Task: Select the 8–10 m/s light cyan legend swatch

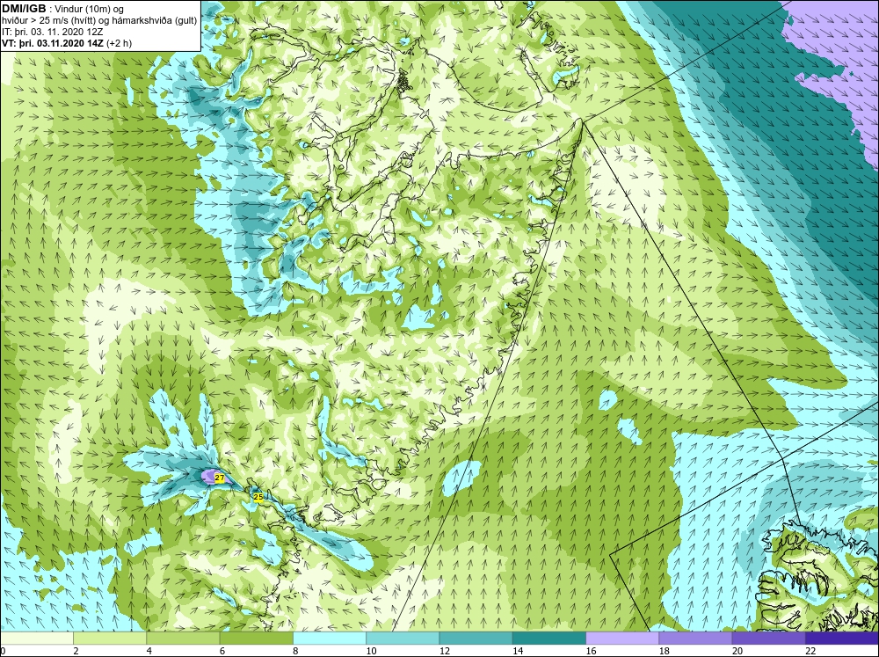Action: pyautogui.click(x=330, y=638)
